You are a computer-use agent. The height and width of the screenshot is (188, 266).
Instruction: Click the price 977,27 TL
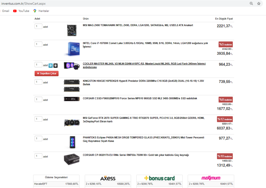(x=226, y=138)
